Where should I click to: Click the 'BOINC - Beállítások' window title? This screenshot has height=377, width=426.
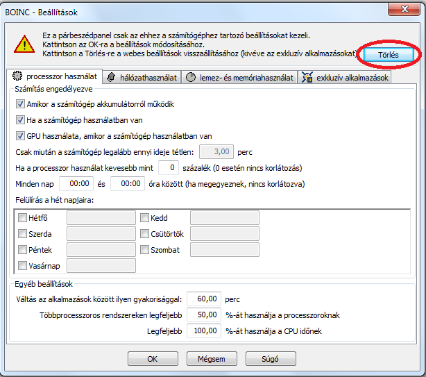pyautogui.click(x=42, y=12)
